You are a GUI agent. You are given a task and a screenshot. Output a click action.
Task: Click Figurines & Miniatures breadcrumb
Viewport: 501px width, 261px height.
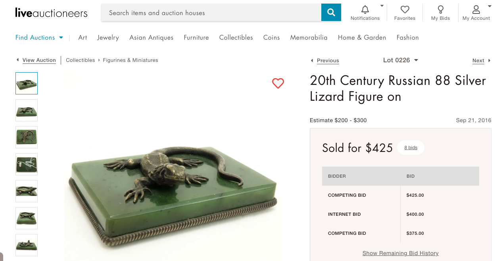coord(130,60)
